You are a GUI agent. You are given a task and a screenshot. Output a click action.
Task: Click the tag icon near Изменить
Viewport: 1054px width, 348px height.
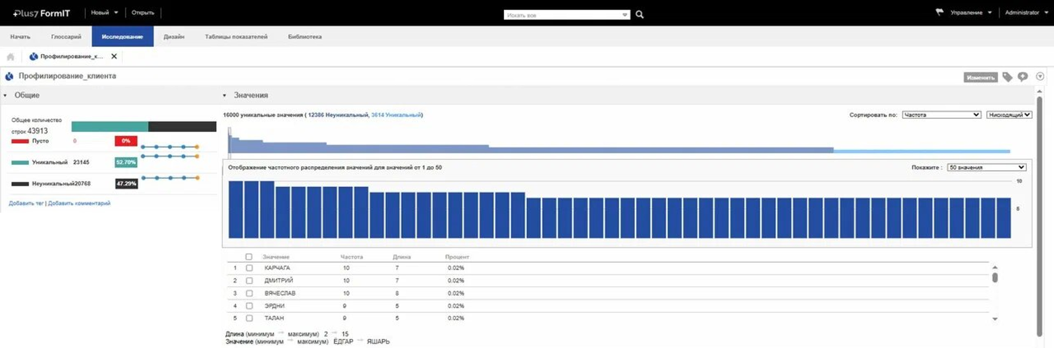(x=1007, y=77)
